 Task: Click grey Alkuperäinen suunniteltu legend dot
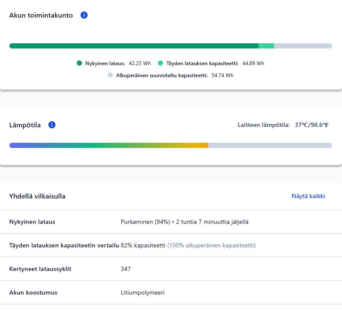(x=110, y=75)
